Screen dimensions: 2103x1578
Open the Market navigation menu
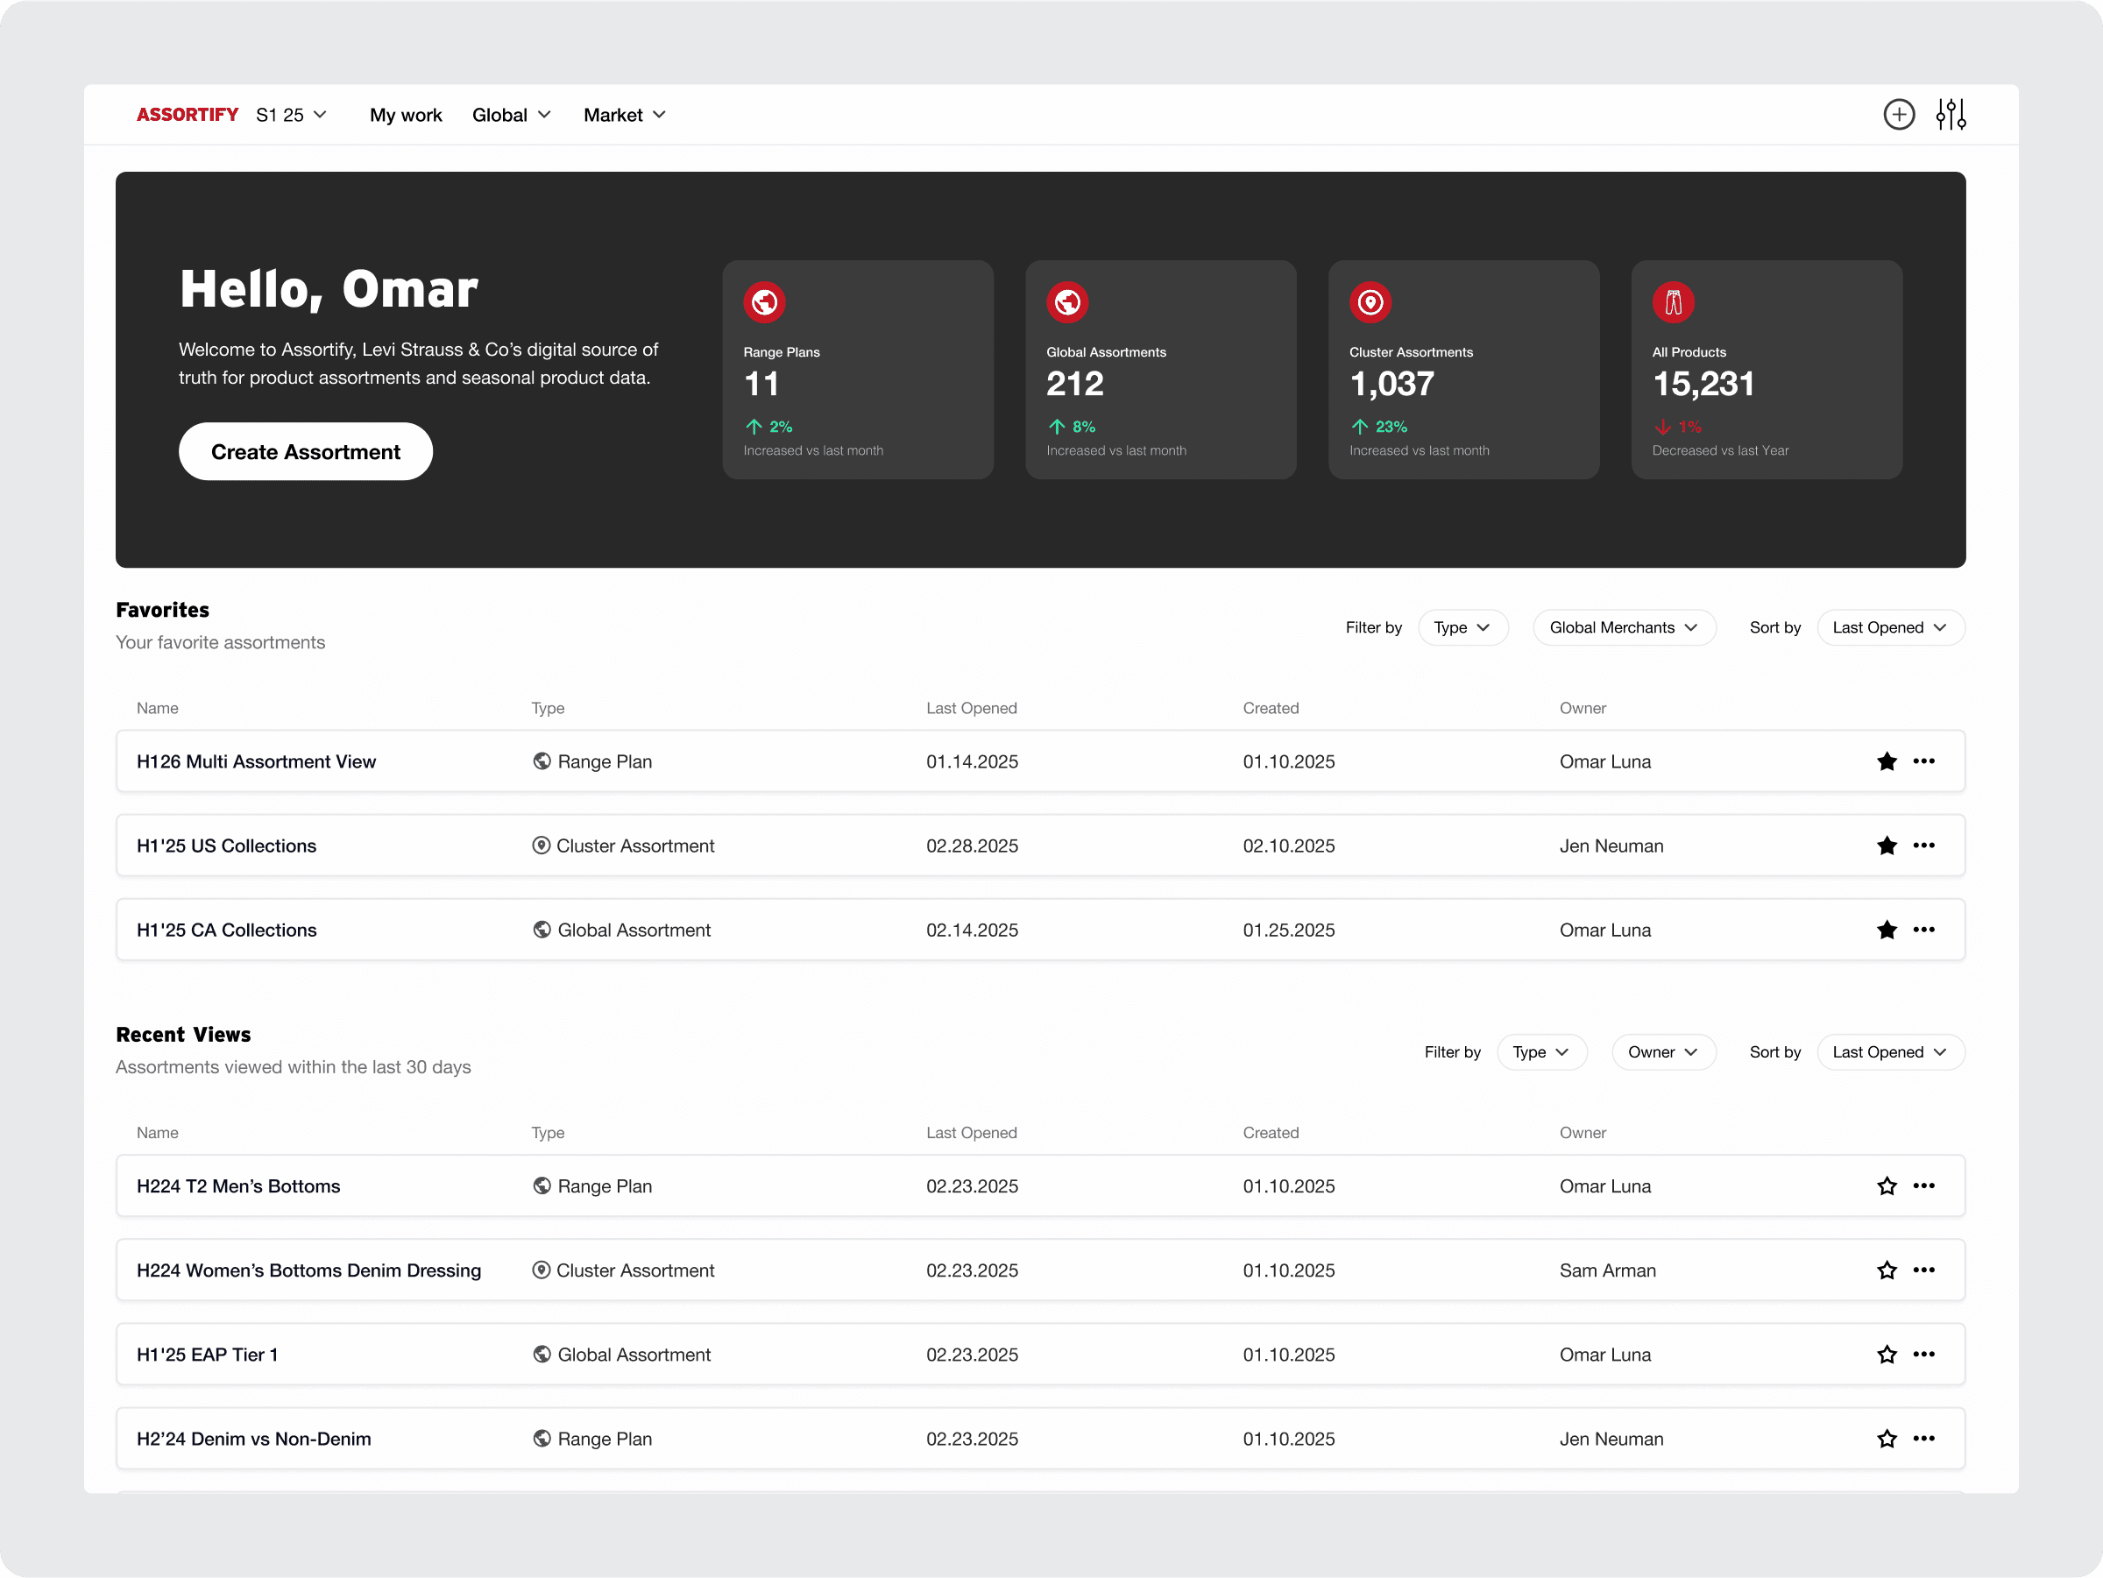tap(624, 115)
